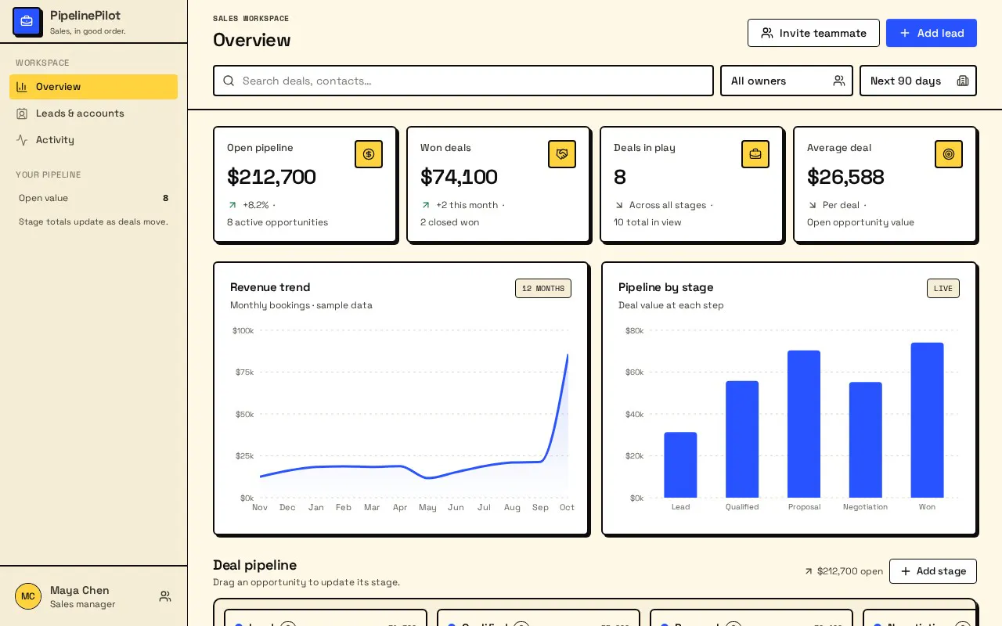This screenshot has width=1002, height=626.
Task: Open the All owners dropdown
Action: click(x=787, y=81)
